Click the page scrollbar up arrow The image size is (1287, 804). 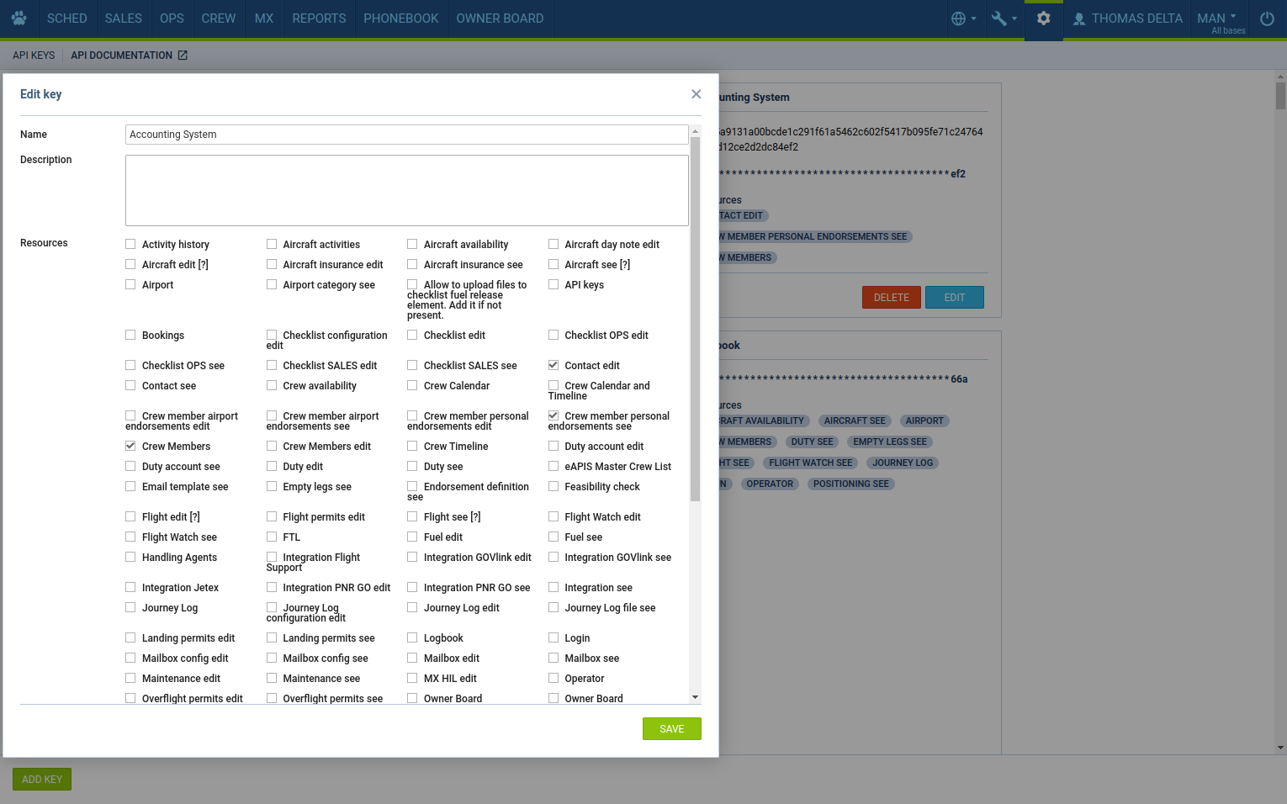1280,77
